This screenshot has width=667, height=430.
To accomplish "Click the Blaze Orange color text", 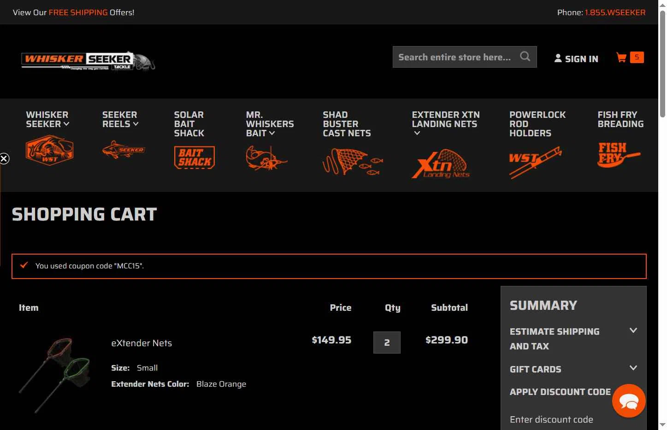I will pyautogui.click(x=221, y=384).
